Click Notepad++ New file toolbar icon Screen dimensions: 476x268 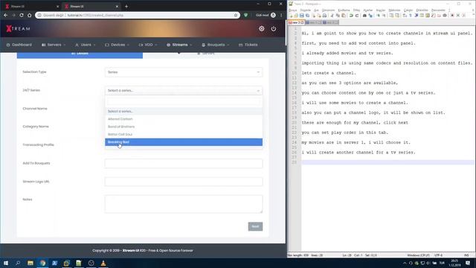[x=291, y=16]
